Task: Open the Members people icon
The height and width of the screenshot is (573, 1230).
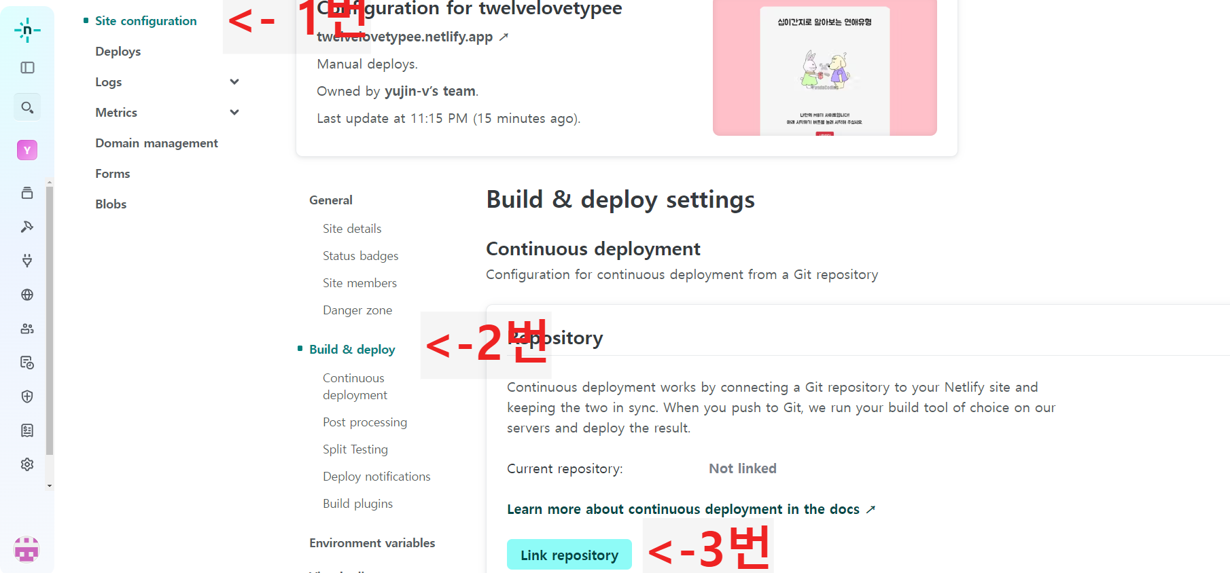Action: [x=27, y=329]
